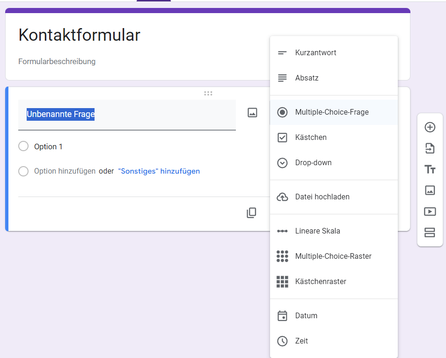The image size is (446, 358).
Task: Add a section from the side toolbar
Action: tap(430, 233)
